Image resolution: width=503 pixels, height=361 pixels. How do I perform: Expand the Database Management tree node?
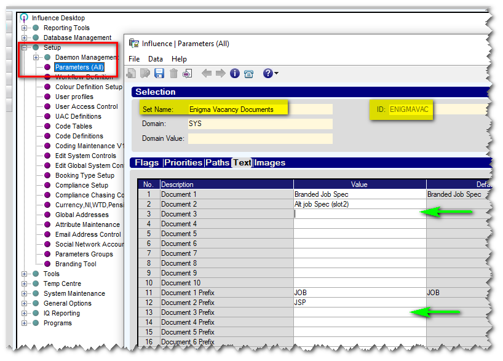point(24,38)
